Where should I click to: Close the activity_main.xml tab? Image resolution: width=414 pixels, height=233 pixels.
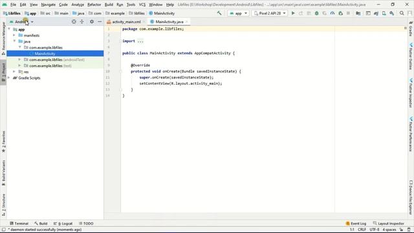pos(144,21)
